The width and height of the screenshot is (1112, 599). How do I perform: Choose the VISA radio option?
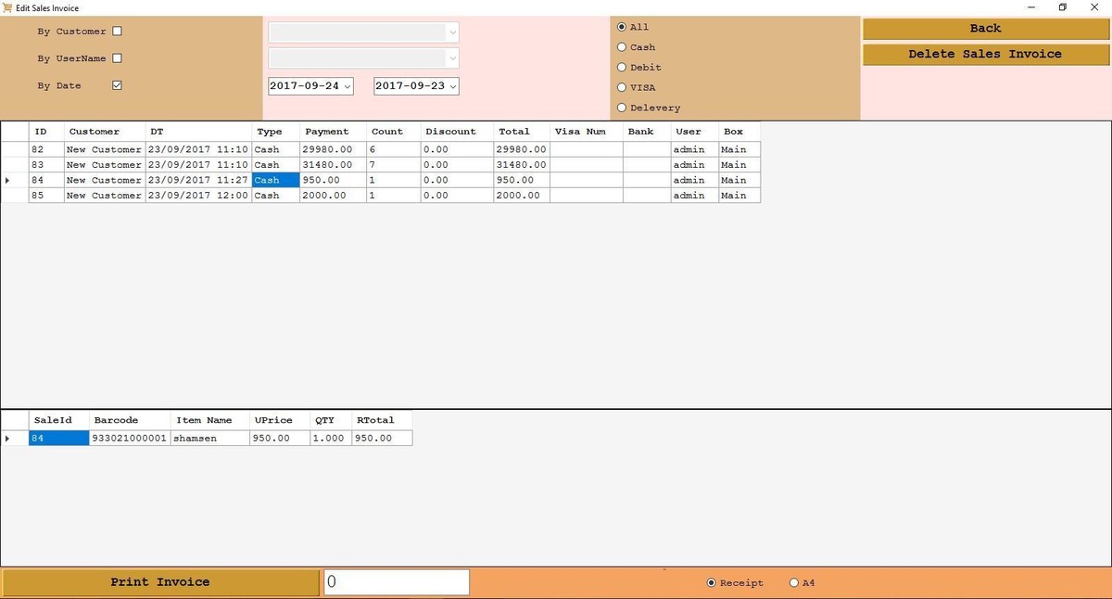pyautogui.click(x=622, y=88)
